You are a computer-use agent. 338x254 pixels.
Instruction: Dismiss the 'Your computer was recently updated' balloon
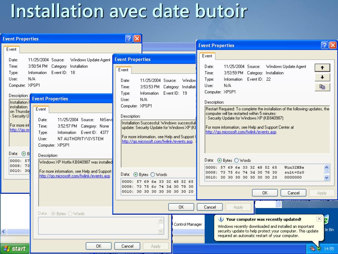pos(319,219)
